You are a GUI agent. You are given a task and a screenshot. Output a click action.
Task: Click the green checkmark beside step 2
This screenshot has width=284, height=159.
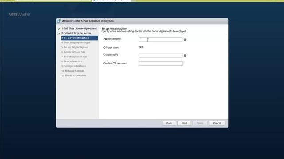[x=59, y=34]
